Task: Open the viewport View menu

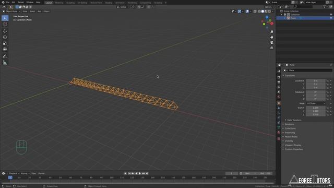Action: (x=25, y=11)
